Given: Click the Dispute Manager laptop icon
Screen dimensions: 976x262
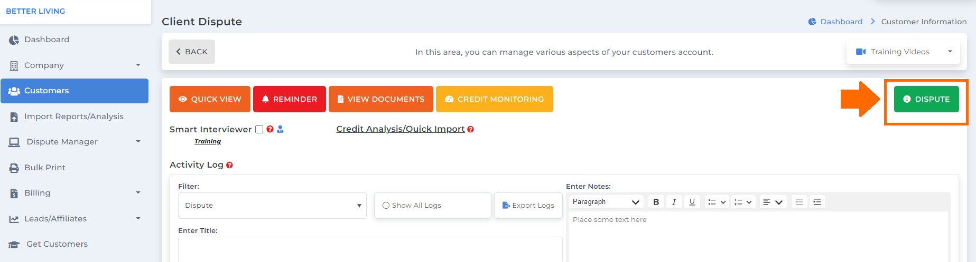Looking at the screenshot, I should coord(14,142).
